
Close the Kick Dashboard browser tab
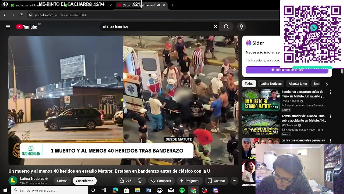click(x=110, y=5)
